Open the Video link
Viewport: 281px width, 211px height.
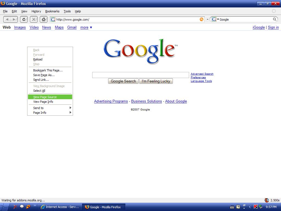pos(34,27)
